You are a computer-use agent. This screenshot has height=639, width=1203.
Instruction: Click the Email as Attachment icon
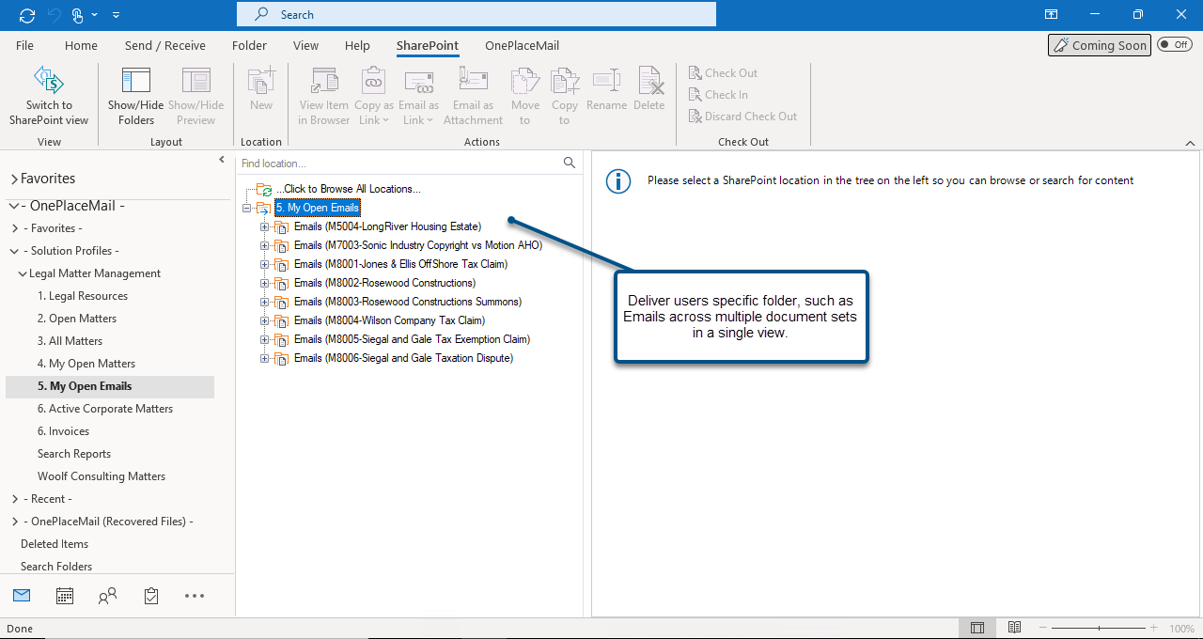point(473,81)
